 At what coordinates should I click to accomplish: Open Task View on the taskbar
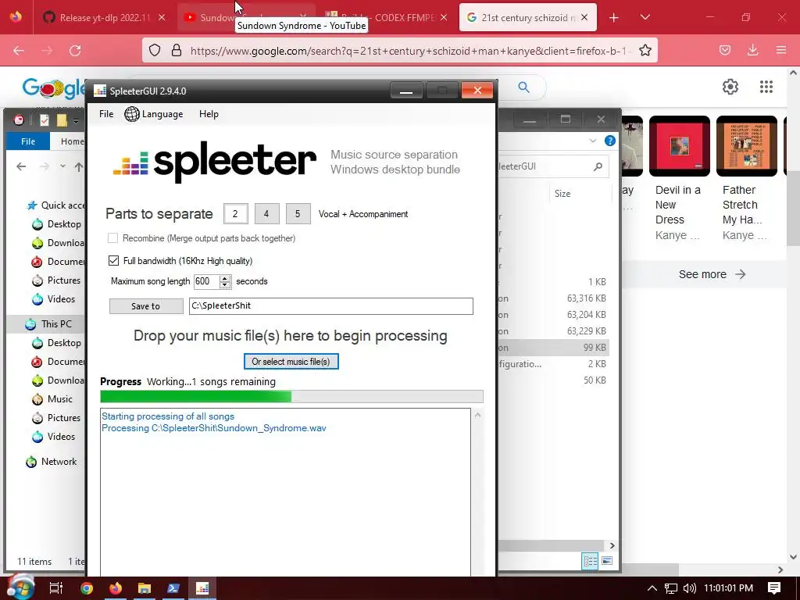point(55,588)
